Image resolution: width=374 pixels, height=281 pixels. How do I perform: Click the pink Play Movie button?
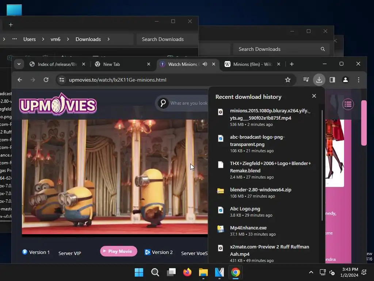pos(119,251)
